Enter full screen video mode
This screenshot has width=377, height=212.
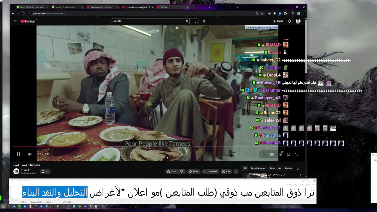[297, 154]
